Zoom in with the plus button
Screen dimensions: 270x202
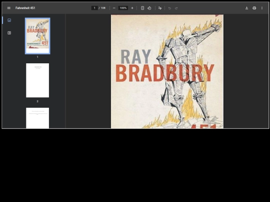132,8
